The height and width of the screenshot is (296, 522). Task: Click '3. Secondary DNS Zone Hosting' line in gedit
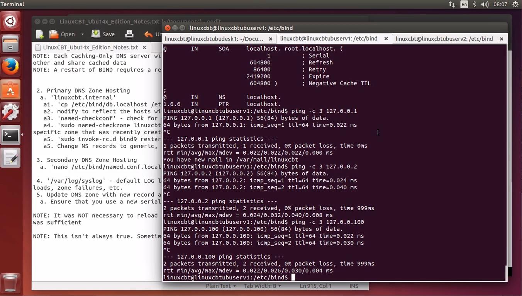pos(86,160)
